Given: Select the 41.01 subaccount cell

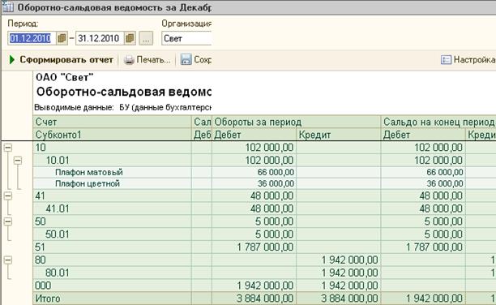Looking at the screenshot, I should pyautogui.click(x=112, y=208).
